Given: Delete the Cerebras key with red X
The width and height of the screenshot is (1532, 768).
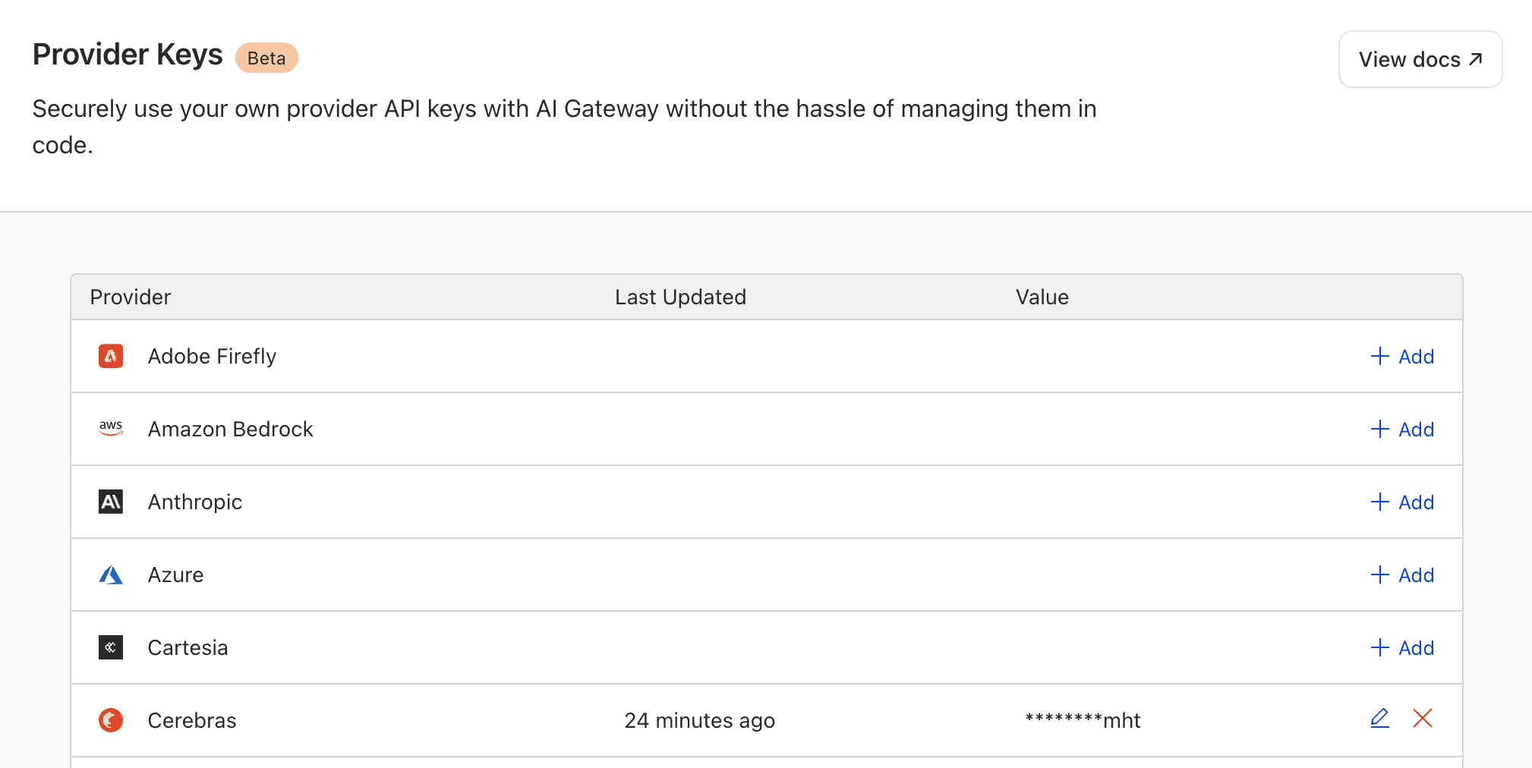Looking at the screenshot, I should (x=1423, y=718).
